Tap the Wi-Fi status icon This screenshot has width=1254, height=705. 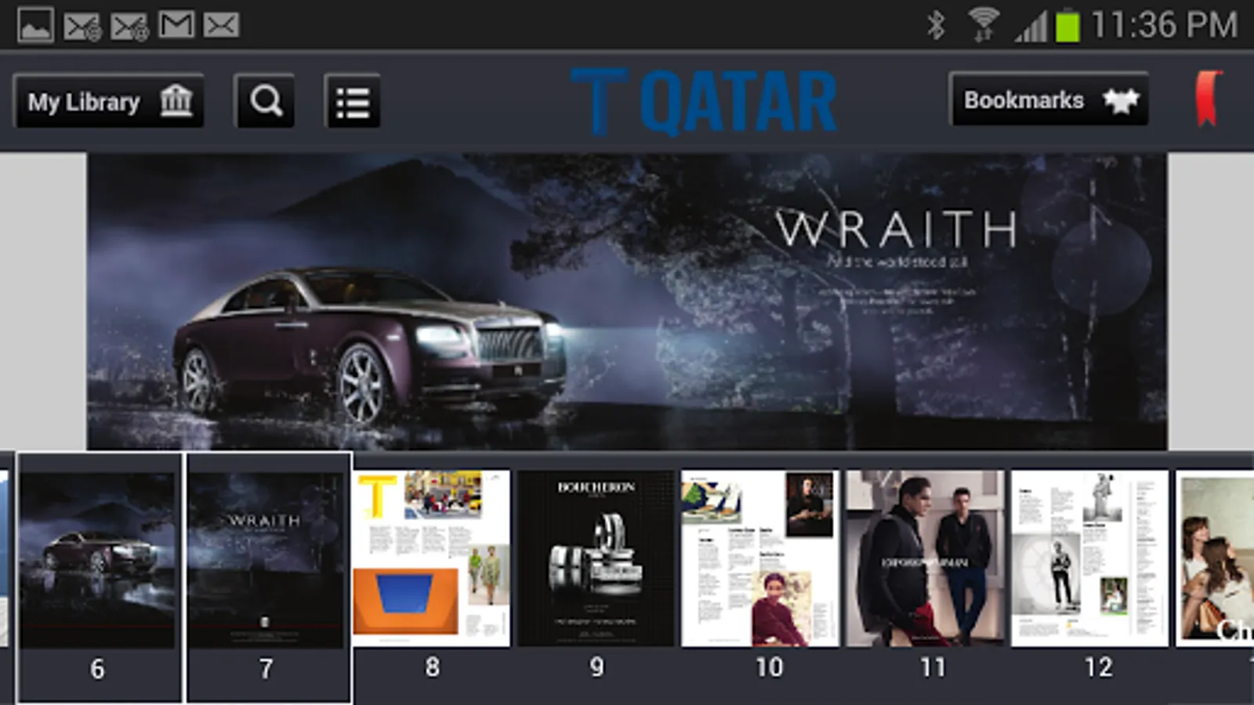coord(983,24)
